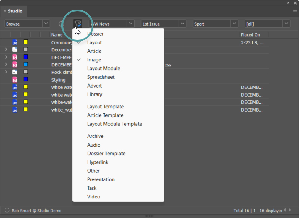Viewport: 299px width, 218px height.
Task: Click JPG icon of Cranmore row
Action: (15, 42)
